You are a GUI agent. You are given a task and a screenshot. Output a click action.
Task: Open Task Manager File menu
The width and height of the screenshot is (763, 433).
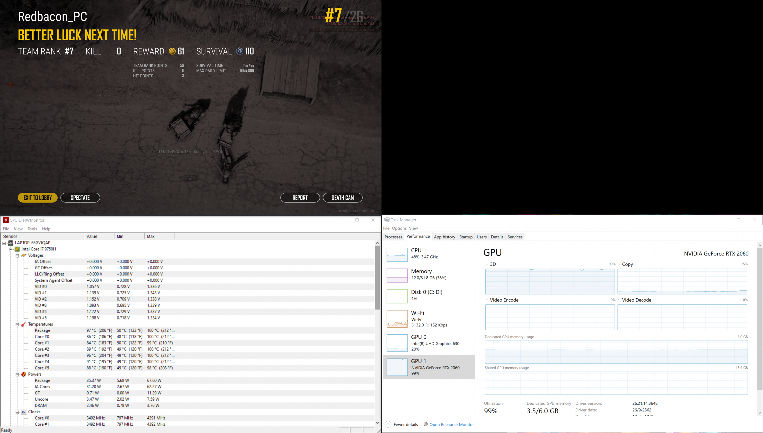point(386,228)
